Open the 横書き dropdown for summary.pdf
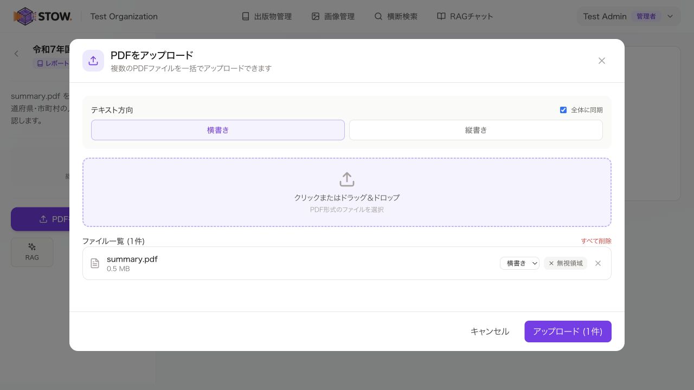 pos(519,263)
